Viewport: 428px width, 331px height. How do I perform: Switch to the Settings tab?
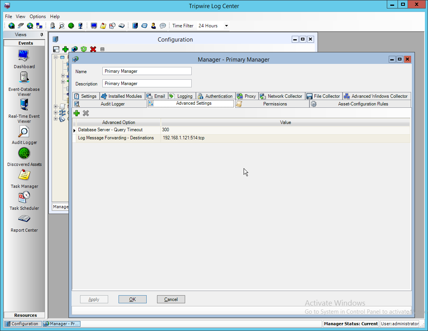[86, 96]
